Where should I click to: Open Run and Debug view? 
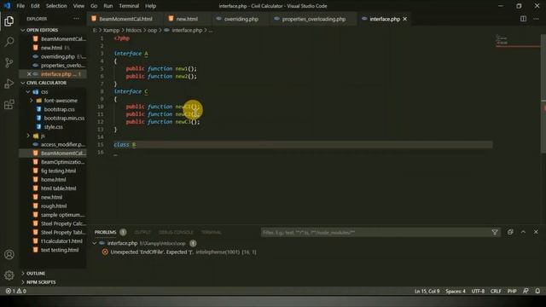9,84
